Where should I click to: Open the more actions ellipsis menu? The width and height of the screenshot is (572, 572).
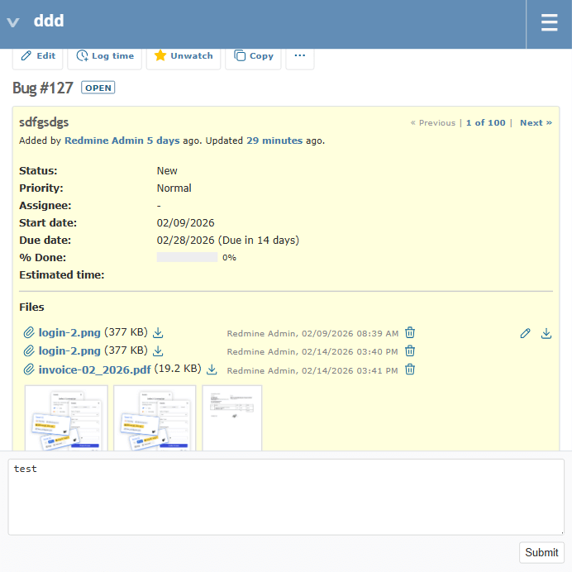[x=299, y=56]
